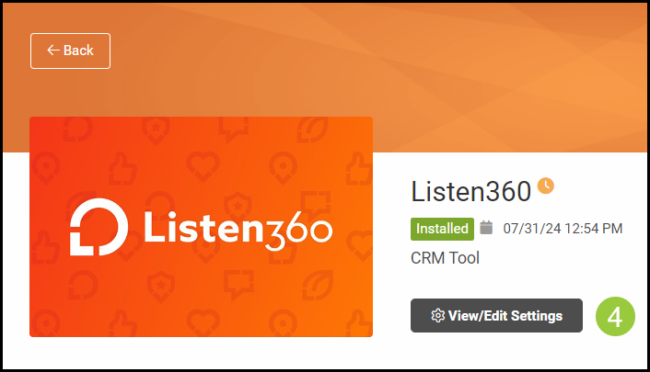The width and height of the screenshot is (650, 372).
Task: Click the CRM Tool category label
Action: pyautogui.click(x=445, y=258)
